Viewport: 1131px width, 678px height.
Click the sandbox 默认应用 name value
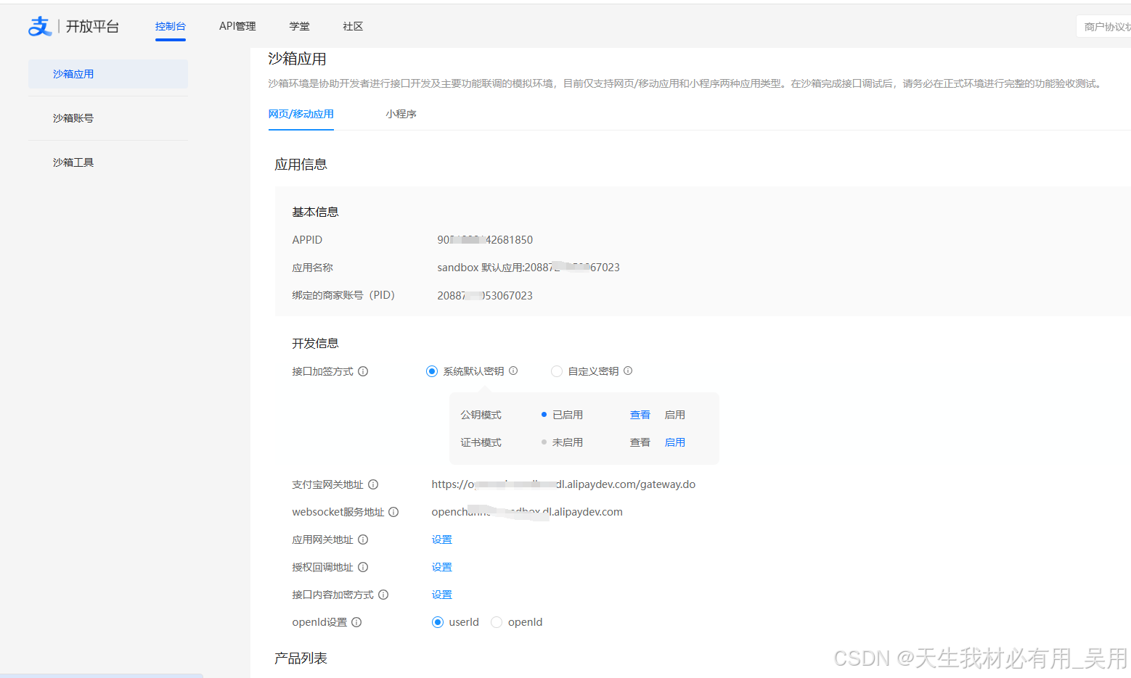point(528,268)
